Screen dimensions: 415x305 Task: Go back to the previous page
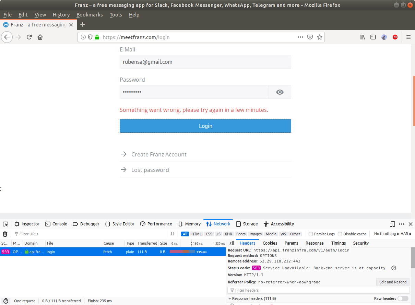(7, 37)
